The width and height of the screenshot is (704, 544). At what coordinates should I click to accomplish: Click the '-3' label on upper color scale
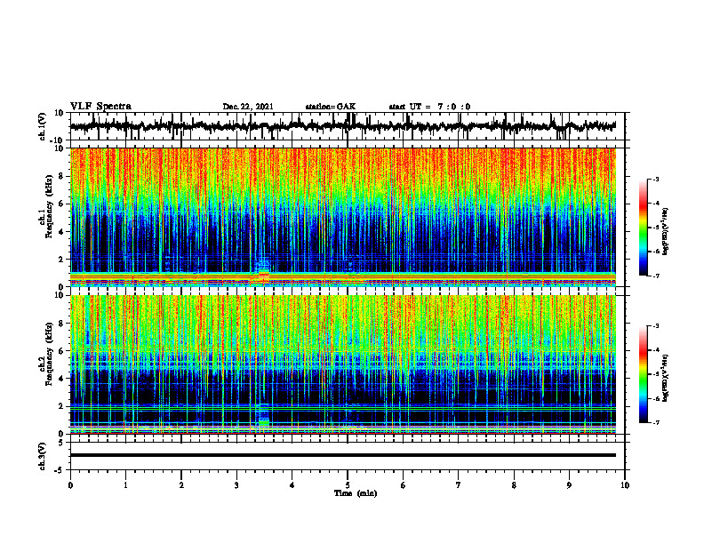[x=655, y=179]
